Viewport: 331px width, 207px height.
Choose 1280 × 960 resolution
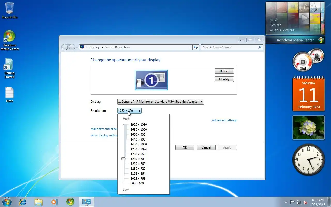point(138,154)
